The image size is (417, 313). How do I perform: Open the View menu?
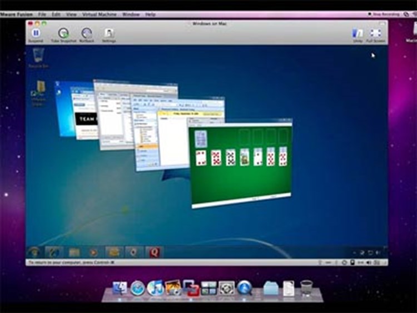[71, 14]
